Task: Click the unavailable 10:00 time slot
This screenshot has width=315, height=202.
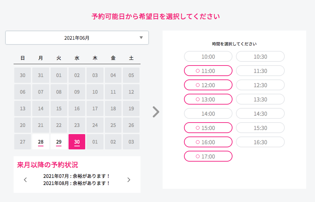Action: [x=208, y=56]
